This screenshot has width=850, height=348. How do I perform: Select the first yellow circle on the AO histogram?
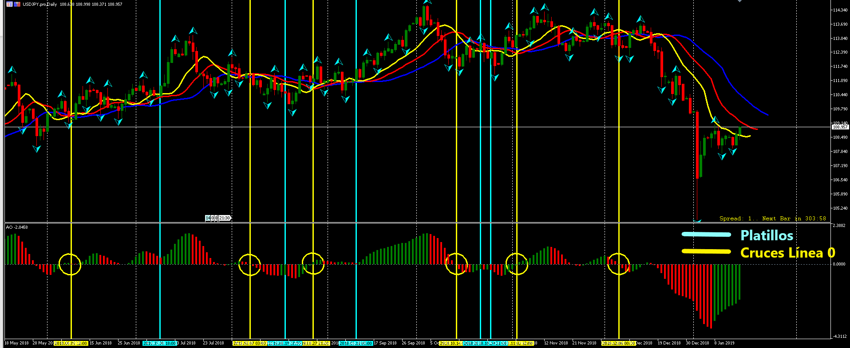[x=70, y=264]
